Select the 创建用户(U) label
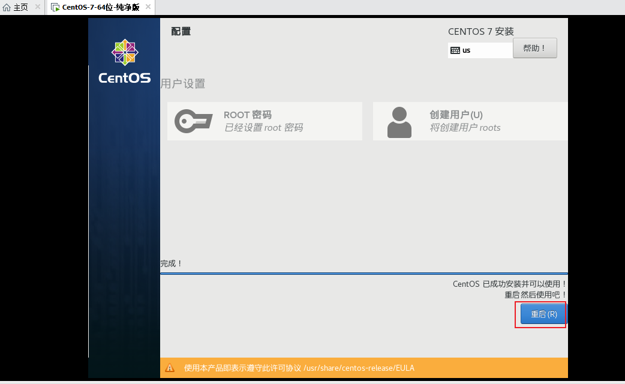Viewport: 625px width, 384px height. click(456, 115)
